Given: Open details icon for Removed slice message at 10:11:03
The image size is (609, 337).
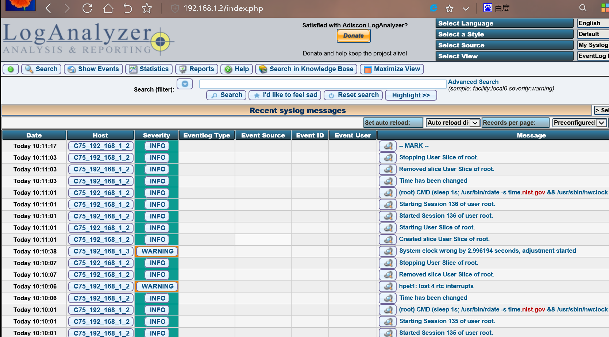Looking at the screenshot, I should click(x=388, y=169).
